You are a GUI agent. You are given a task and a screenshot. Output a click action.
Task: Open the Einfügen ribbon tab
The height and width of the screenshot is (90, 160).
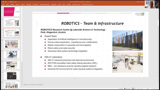click(x=12, y=4)
